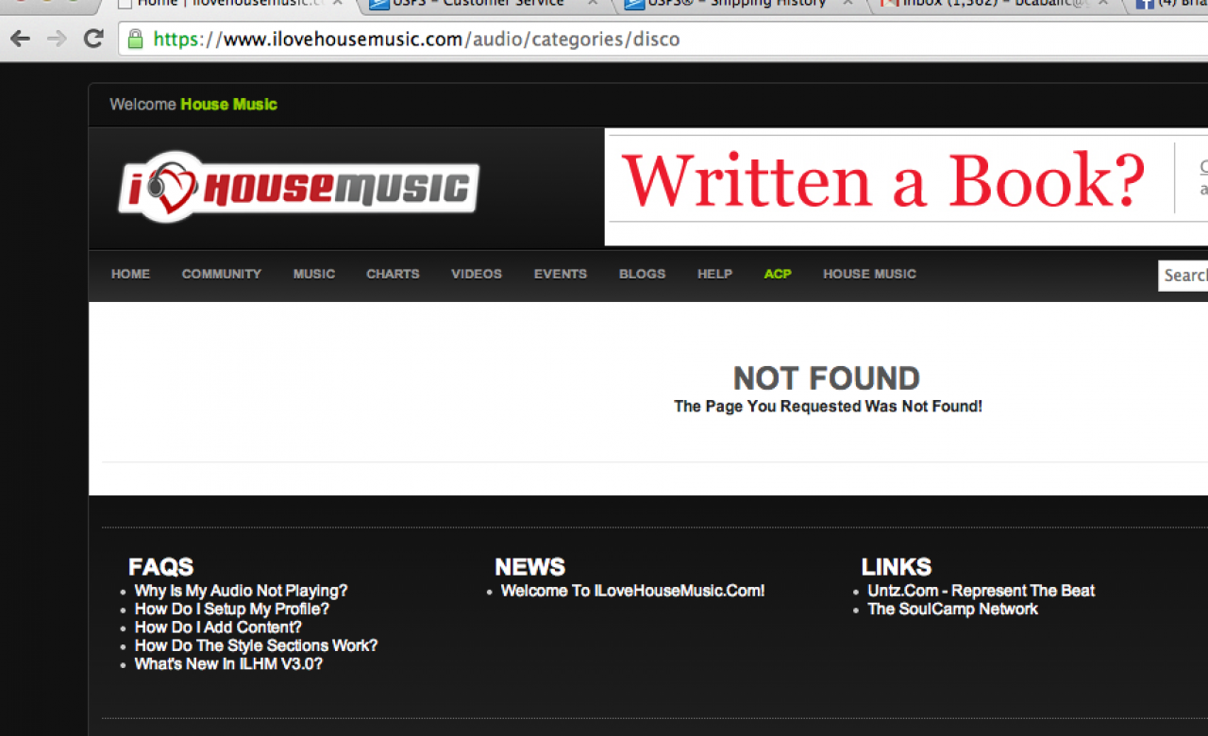Open the Community navigation menu
This screenshot has height=736, width=1208.
point(222,274)
